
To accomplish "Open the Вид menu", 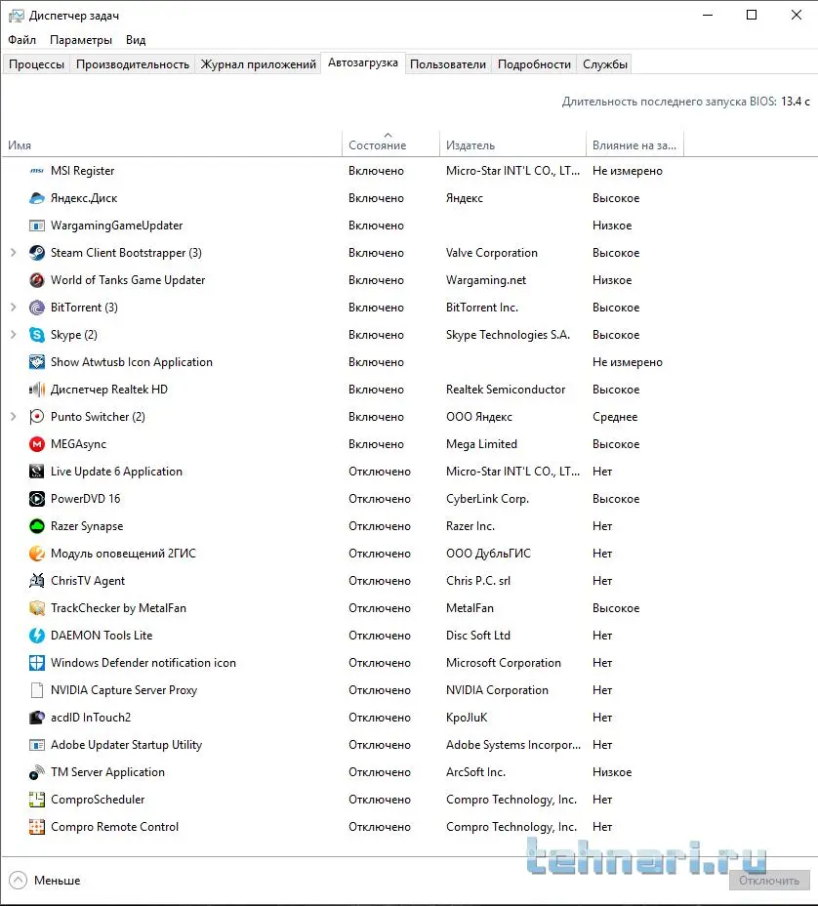I will pyautogui.click(x=136, y=40).
